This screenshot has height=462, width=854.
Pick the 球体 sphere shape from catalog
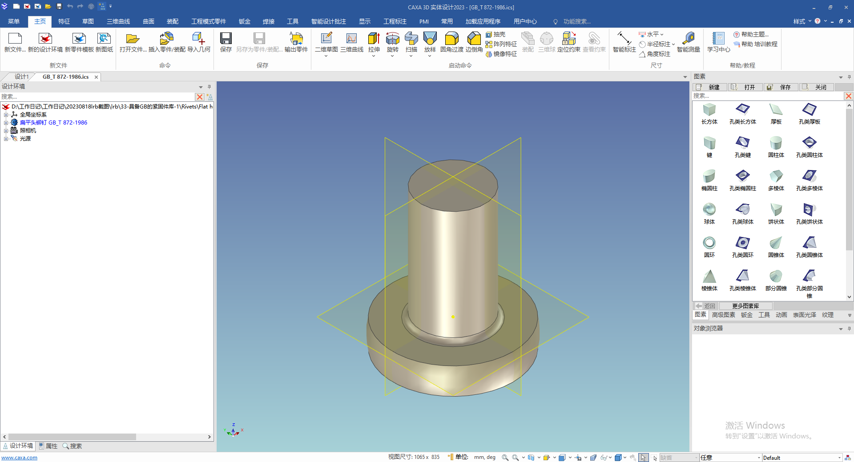709,213
